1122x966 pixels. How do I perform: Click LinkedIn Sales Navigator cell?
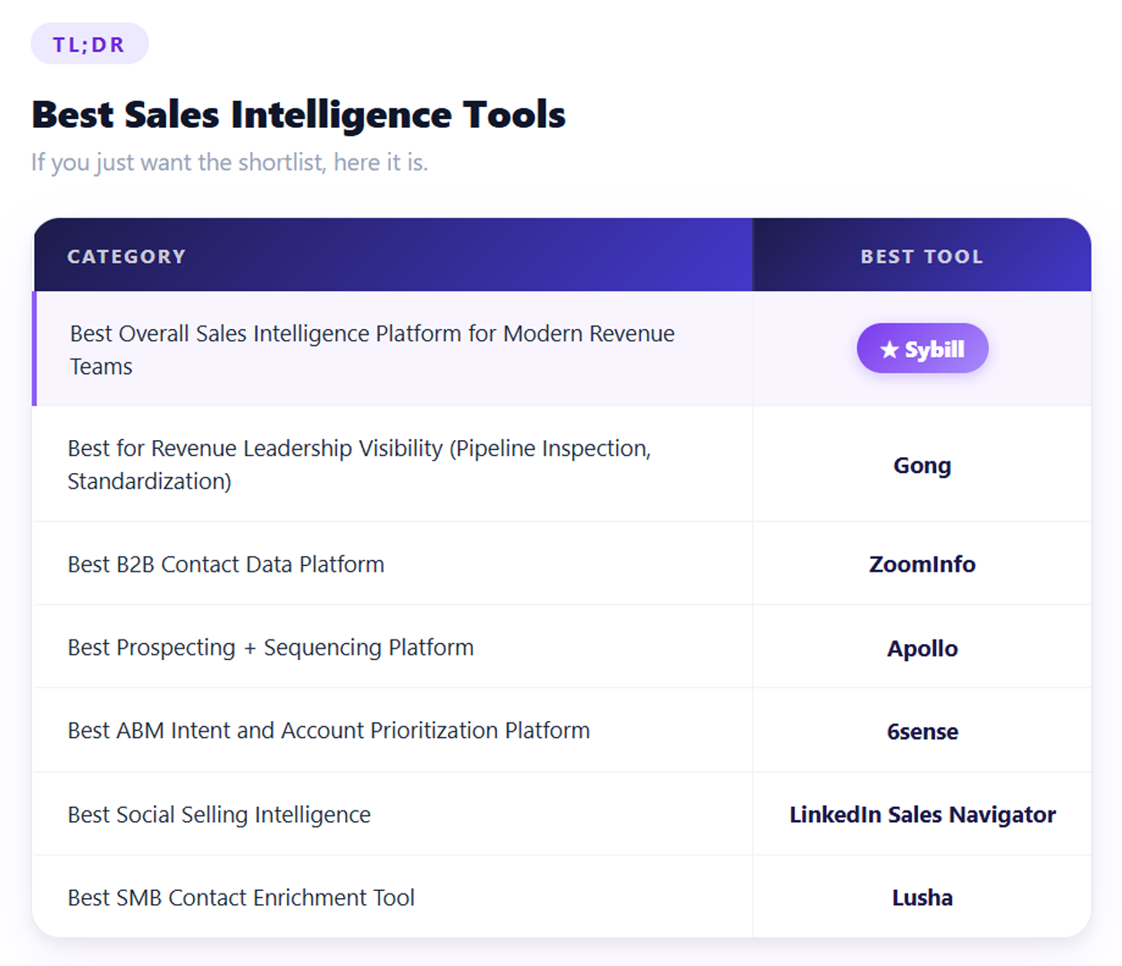point(922,814)
